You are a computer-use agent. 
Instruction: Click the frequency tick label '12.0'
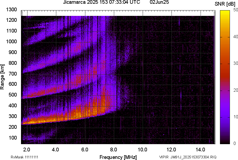[x=171, y=150]
